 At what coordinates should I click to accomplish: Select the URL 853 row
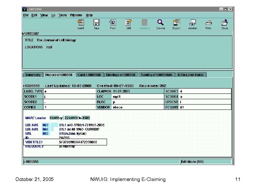pyautogui.click(x=56, y=134)
